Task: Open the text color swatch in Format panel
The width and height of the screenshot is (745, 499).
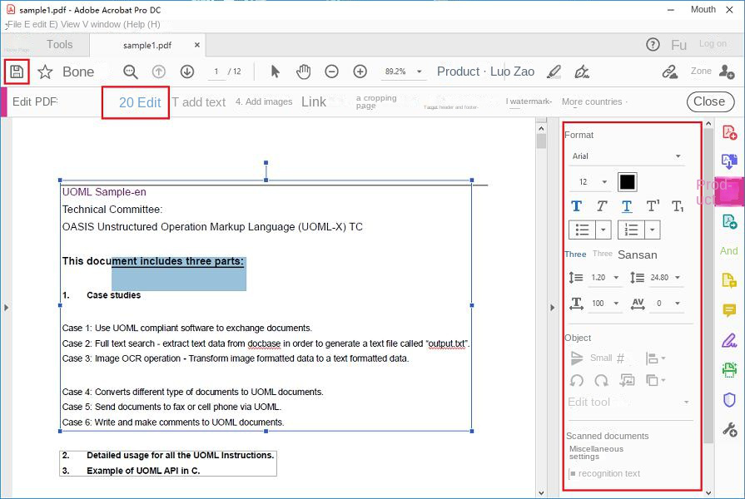Action: 627,181
